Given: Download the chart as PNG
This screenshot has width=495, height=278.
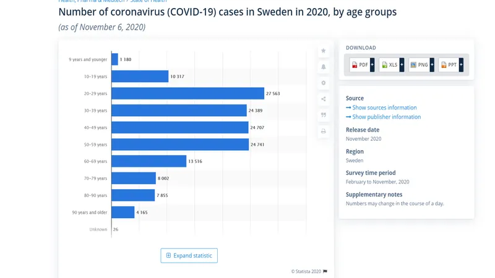Looking at the screenshot, I should pyautogui.click(x=419, y=65).
